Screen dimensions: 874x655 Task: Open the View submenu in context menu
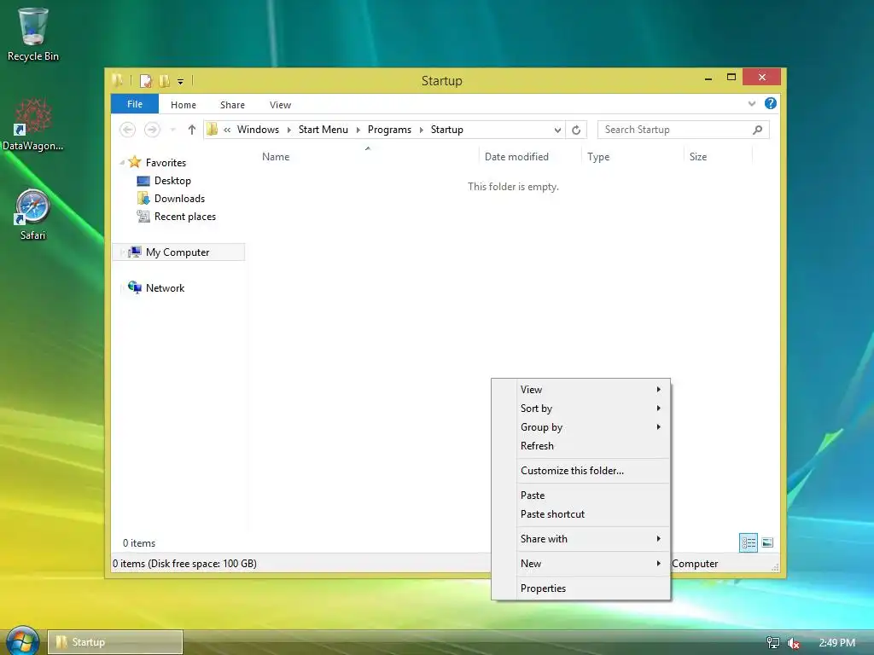[x=580, y=389]
